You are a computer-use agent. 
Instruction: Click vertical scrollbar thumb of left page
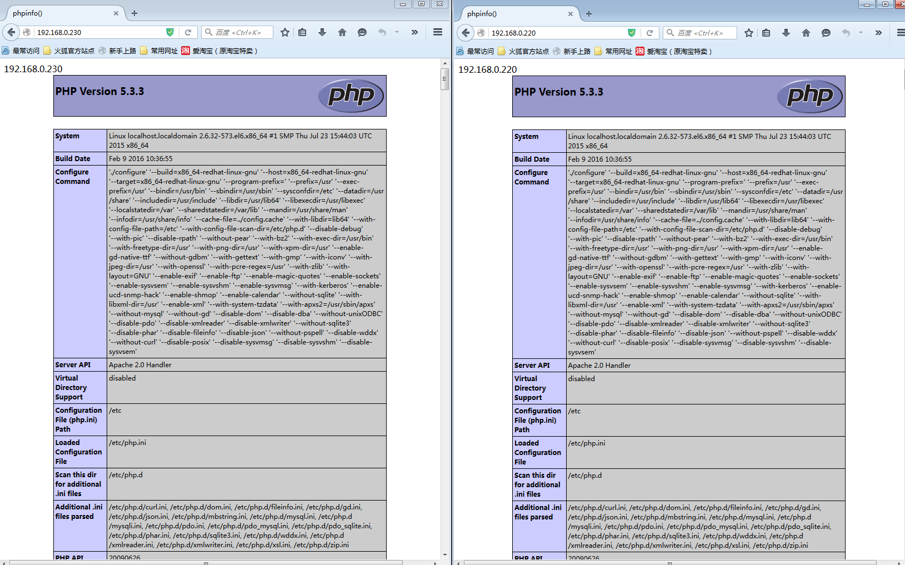coord(444,79)
